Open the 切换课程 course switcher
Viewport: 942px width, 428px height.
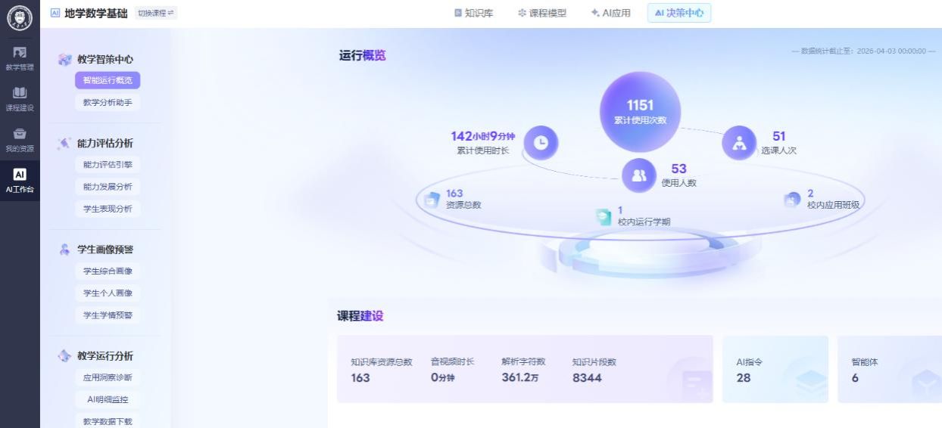155,13
